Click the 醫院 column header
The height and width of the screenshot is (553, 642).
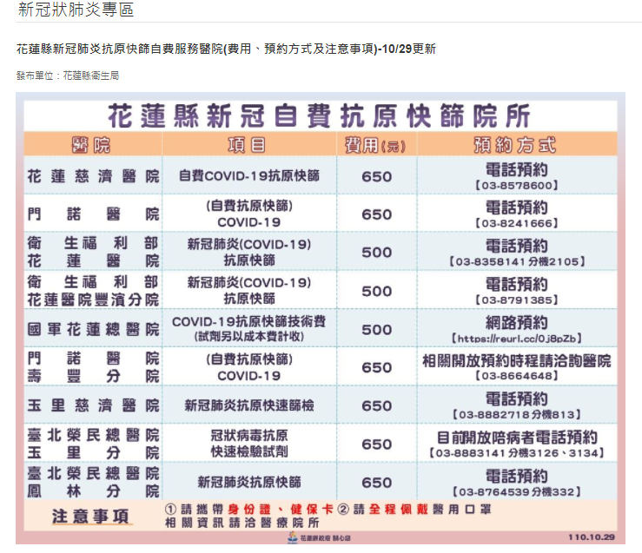(91, 145)
